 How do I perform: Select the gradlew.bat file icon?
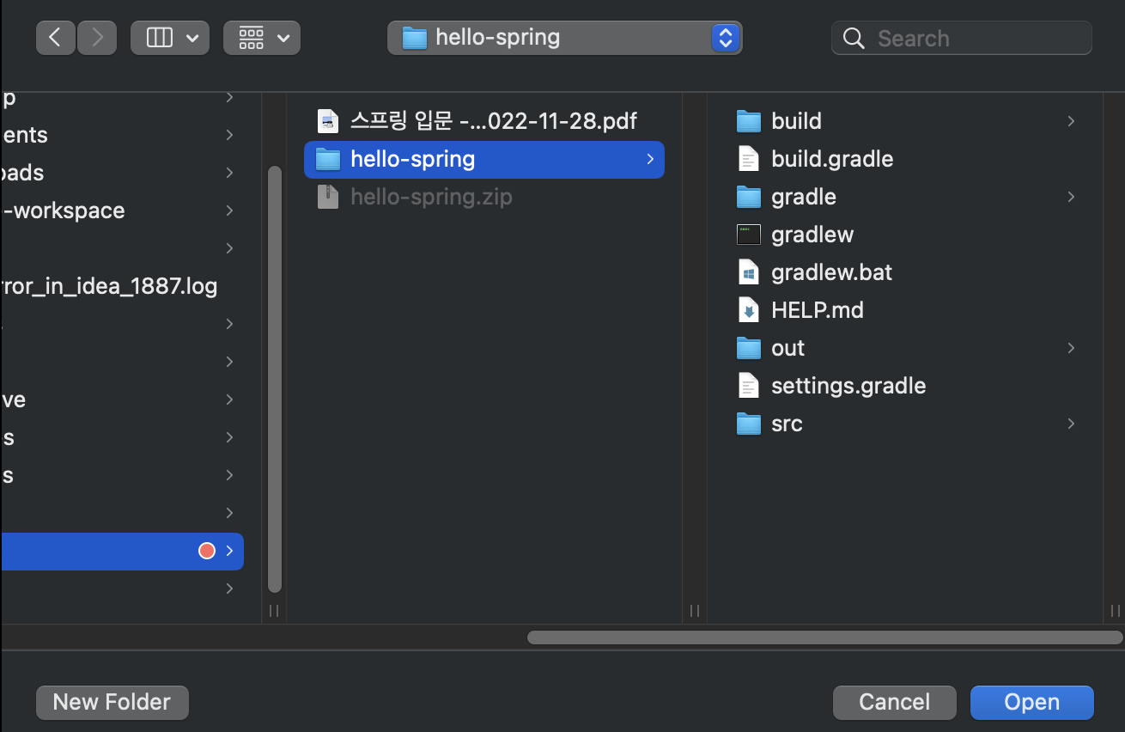(748, 271)
